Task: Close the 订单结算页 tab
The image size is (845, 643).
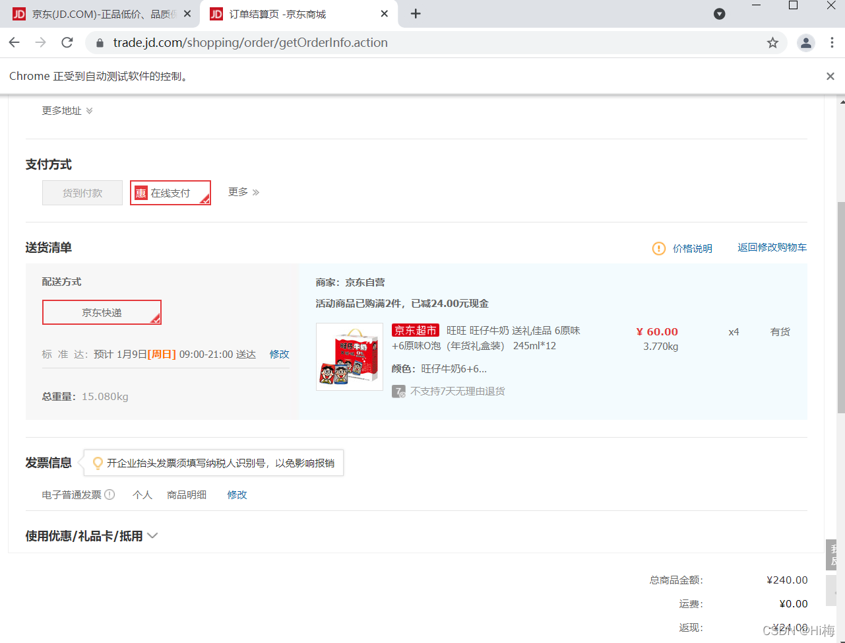Action: pos(385,14)
